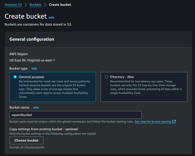Open Info link beside Bucket name
Screen dimensions: 195x156
(36, 108)
